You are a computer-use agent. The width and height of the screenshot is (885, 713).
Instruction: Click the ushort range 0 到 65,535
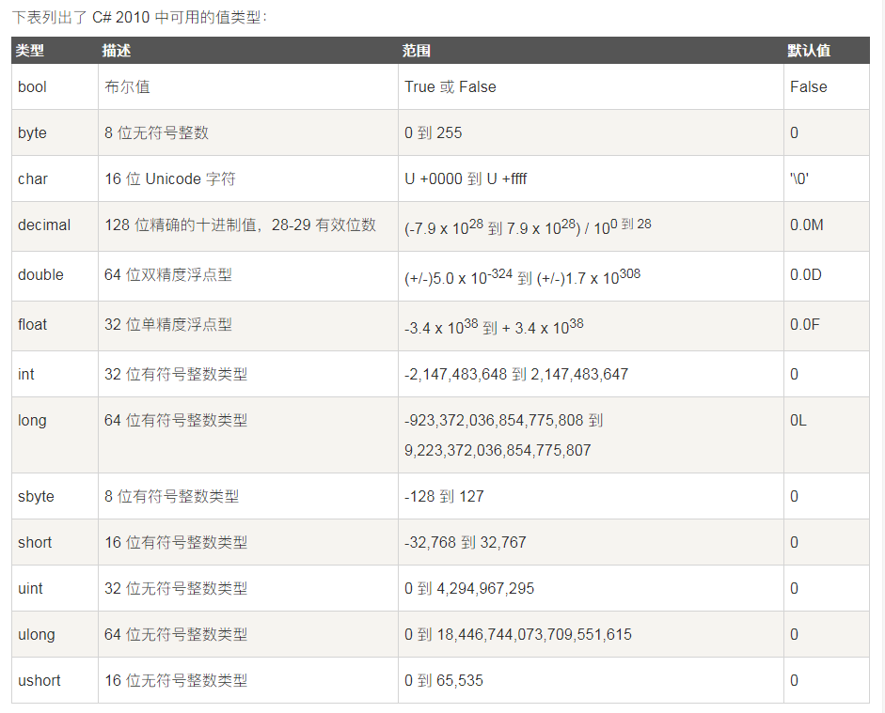click(444, 680)
